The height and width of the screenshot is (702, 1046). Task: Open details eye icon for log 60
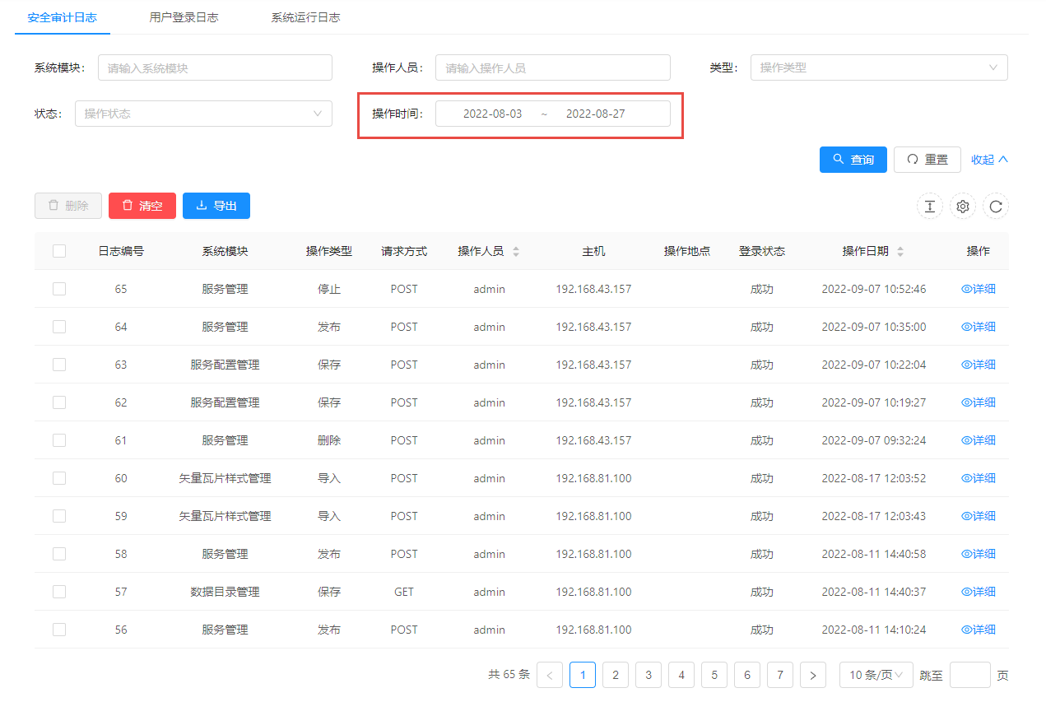967,478
